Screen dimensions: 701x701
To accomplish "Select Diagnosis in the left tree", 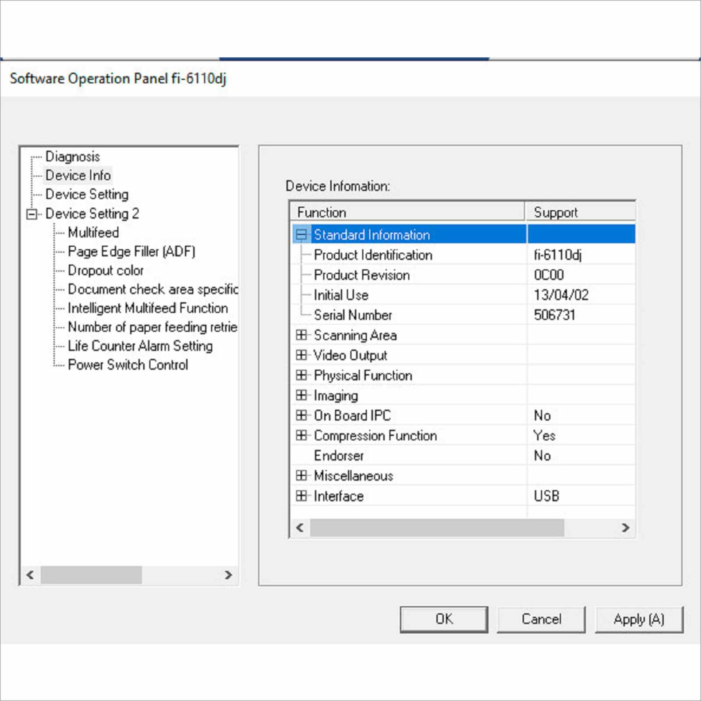I will tap(73, 156).
